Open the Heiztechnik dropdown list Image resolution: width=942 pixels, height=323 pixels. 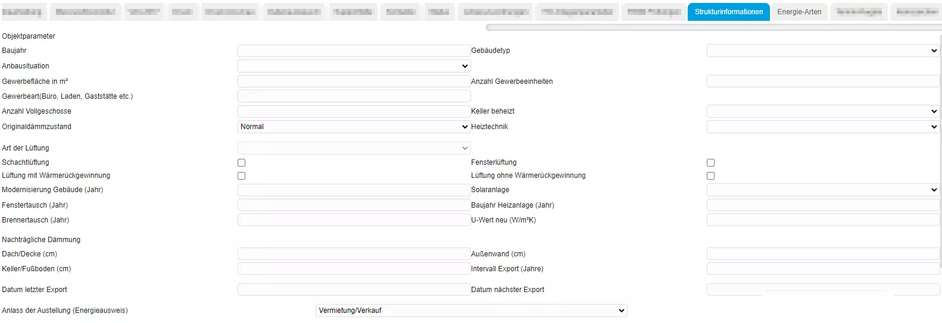pos(822,127)
